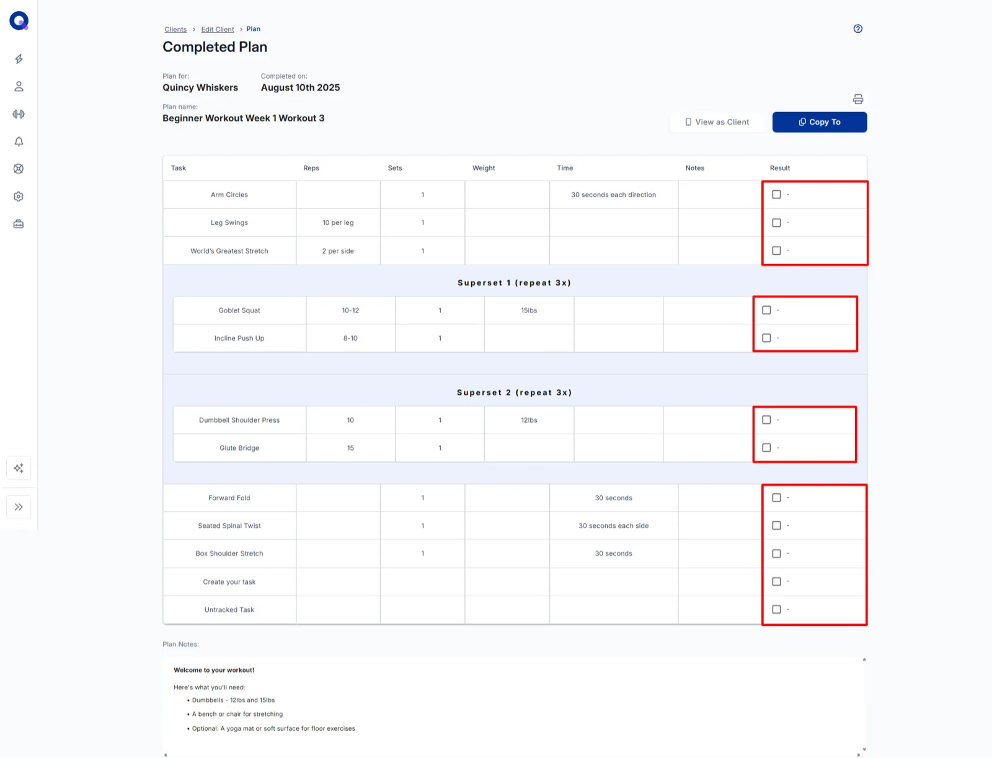Click the plan notes scroll-up arrow
The height and width of the screenshot is (758, 992).
864,660
